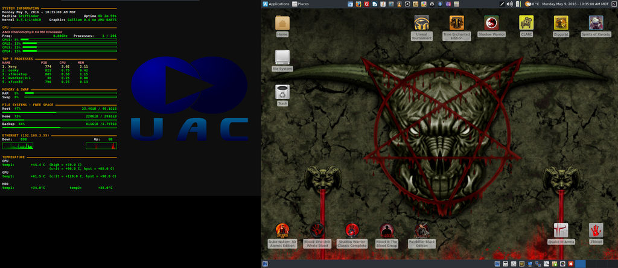Click the Xorg process row in Conky
This screenshot has width=618, height=268.
point(45,66)
